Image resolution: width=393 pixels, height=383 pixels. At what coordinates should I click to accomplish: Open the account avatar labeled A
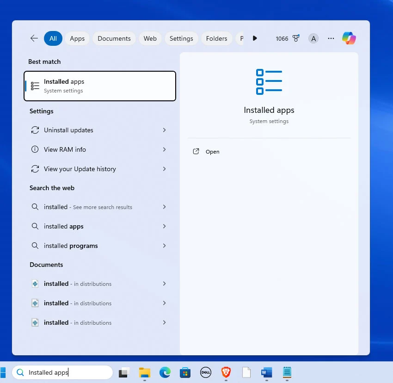tap(313, 38)
